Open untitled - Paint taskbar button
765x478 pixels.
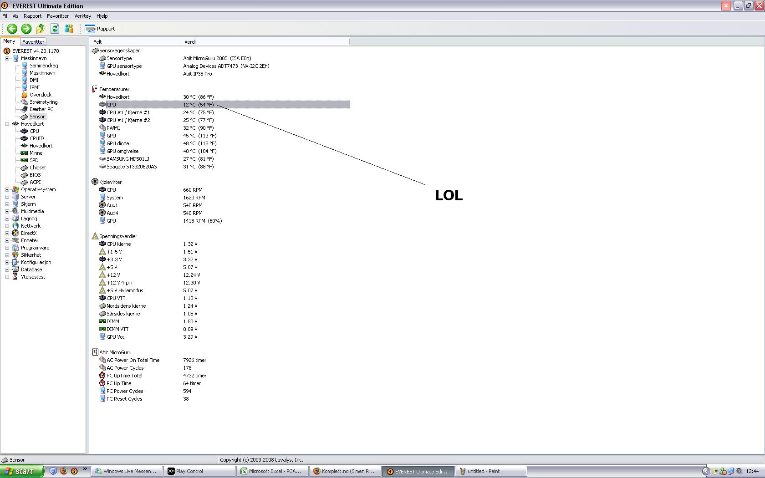tap(491, 471)
